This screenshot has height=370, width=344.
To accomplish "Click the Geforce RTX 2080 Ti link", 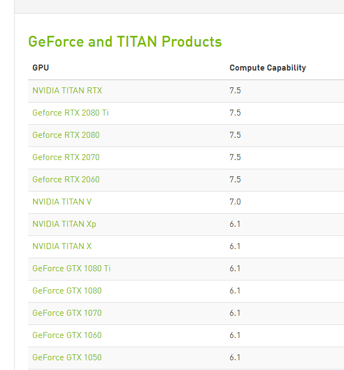I will click(70, 113).
